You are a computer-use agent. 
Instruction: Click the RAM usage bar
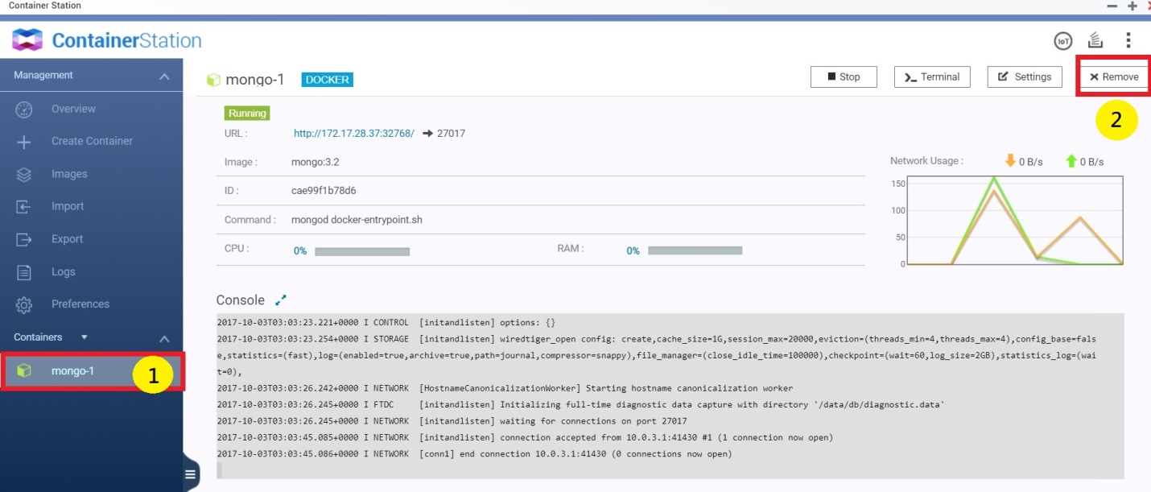coord(695,251)
